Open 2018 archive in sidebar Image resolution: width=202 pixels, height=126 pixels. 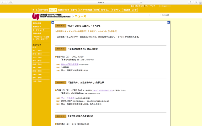(x=40, y=51)
